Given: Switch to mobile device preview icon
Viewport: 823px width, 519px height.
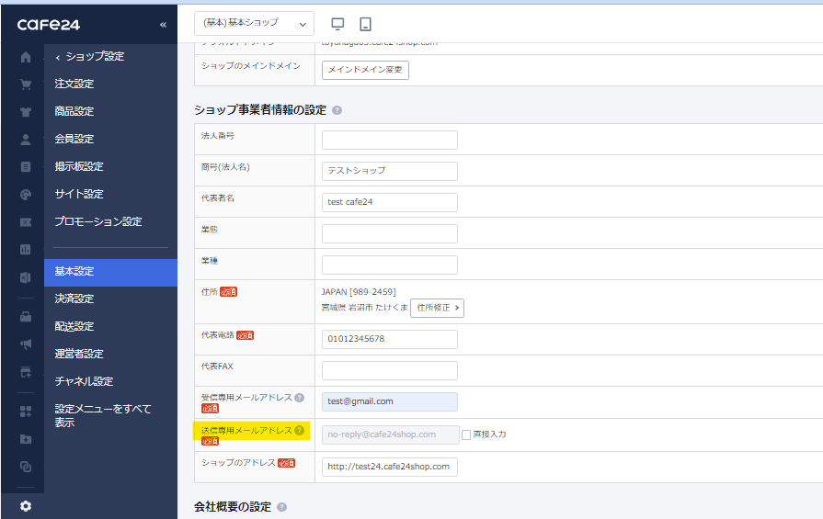Looking at the screenshot, I should [365, 24].
